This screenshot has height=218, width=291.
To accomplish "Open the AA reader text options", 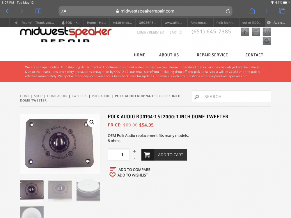I will 64,11.
